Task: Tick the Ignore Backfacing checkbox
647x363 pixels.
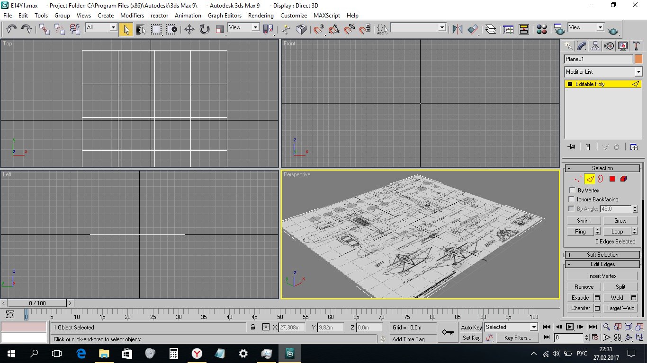Action: click(x=572, y=199)
